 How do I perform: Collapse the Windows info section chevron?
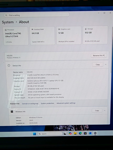[105, 111]
